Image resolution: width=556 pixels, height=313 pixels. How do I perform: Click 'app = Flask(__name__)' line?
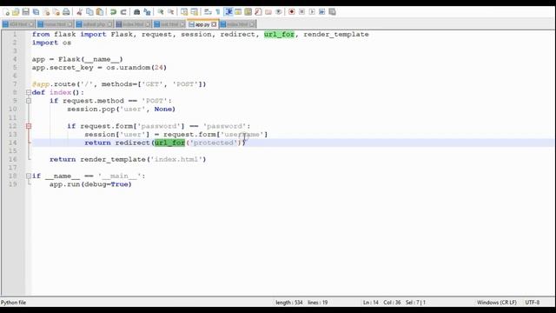(77, 59)
